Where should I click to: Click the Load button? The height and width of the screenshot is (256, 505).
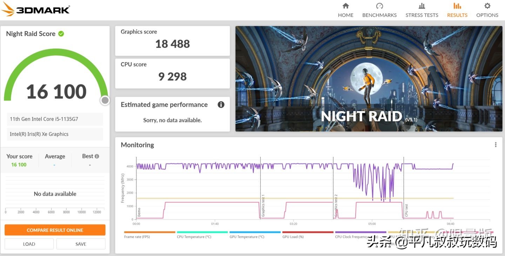click(29, 244)
